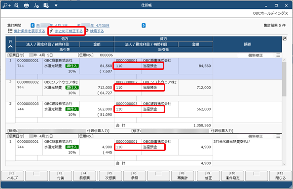This screenshot has height=189, width=293.
Task: Open the print preview magnifier icon
Action: point(16,5)
